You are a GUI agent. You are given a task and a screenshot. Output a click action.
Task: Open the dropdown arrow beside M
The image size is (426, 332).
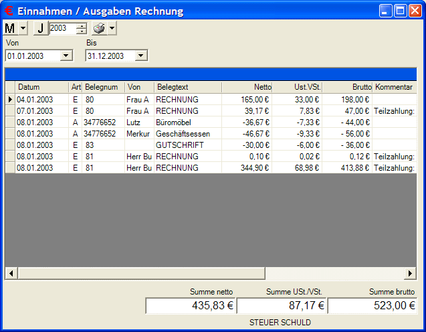[x=23, y=28]
